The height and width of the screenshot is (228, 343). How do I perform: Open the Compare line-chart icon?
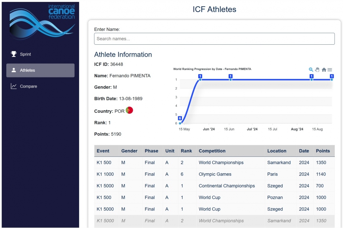tap(13, 86)
